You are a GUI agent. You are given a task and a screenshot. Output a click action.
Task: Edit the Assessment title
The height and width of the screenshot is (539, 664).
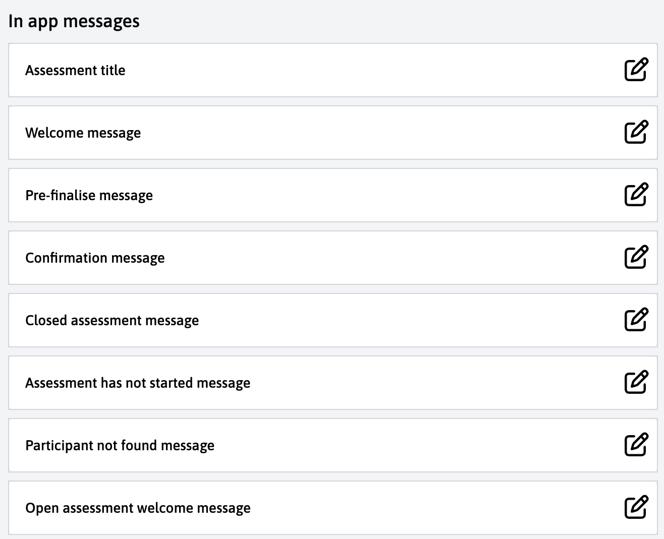(x=636, y=70)
